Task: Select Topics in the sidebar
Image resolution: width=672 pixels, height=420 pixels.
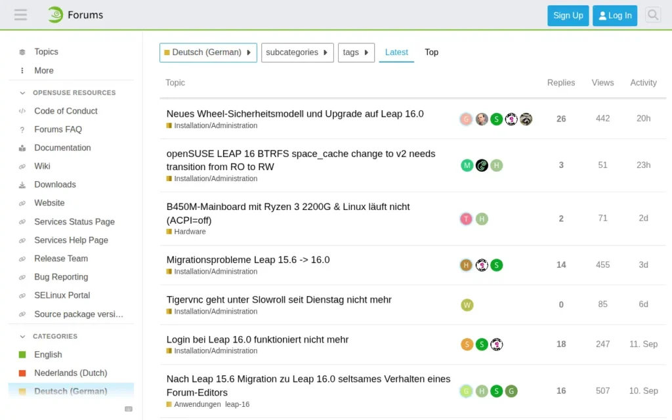Action: coord(46,52)
